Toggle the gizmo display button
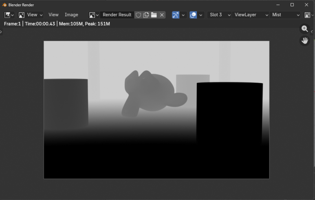 coord(176,15)
